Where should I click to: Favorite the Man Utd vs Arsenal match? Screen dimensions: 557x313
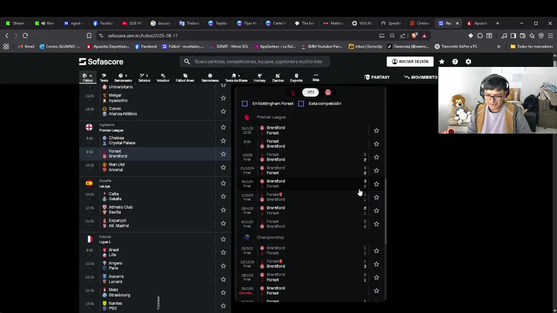coord(223,167)
